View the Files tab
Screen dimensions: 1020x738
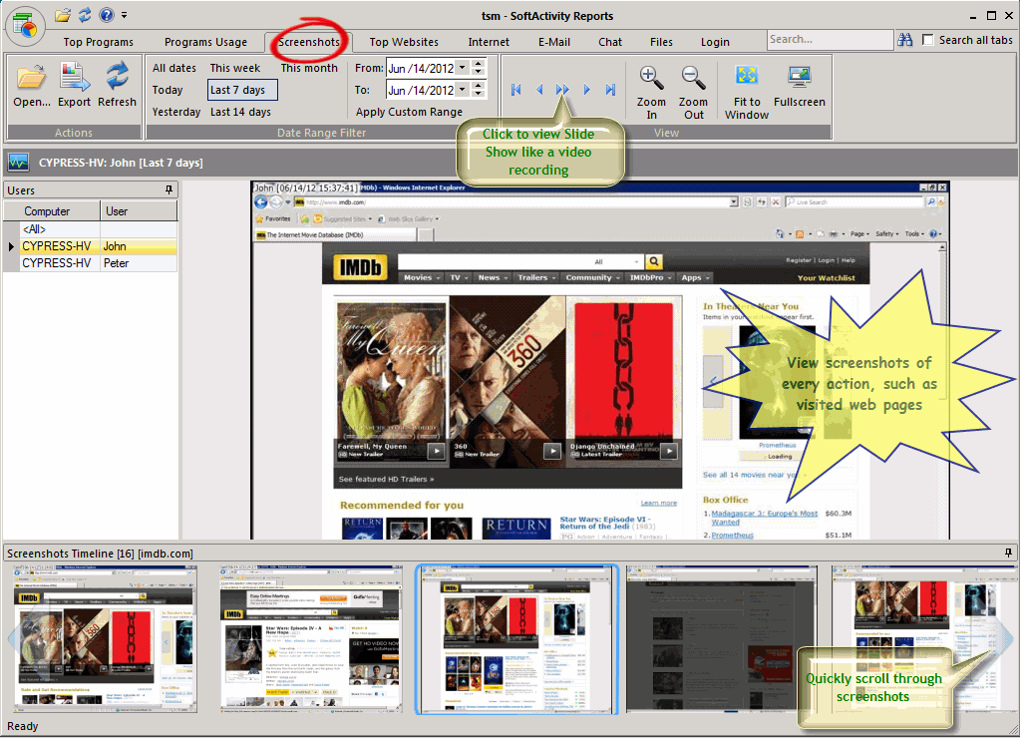(661, 42)
